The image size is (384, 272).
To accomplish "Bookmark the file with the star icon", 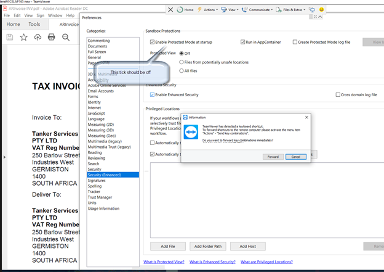I will pyautogui.click(x=23, y=38).
